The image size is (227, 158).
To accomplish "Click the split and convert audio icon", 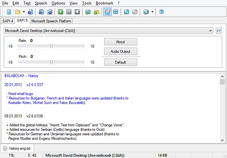I will coord(50,12).
